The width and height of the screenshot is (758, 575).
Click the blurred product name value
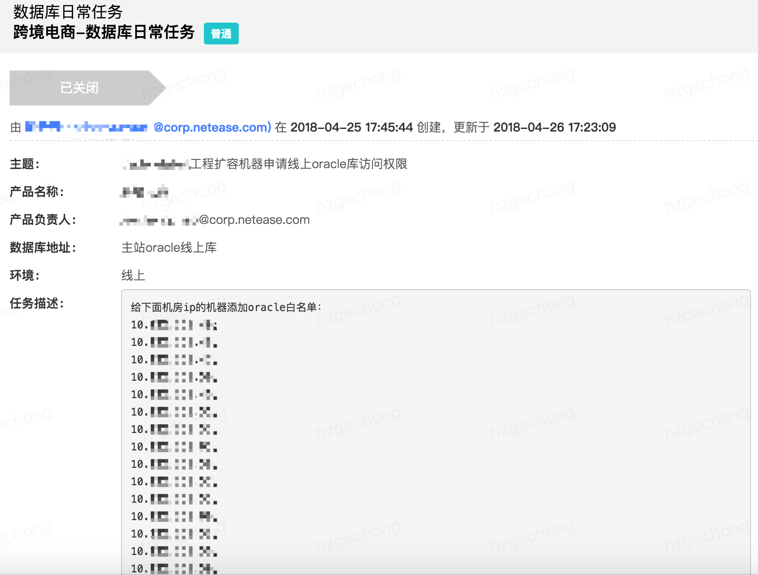pos(144,192)
